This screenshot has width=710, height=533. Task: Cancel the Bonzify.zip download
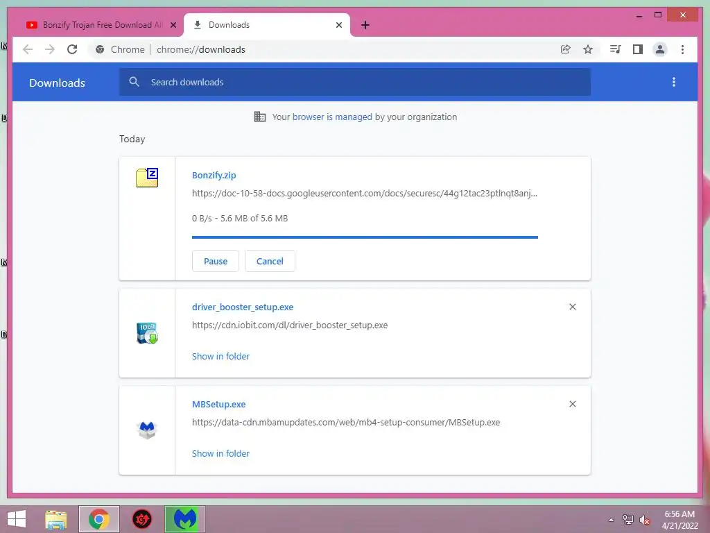[270, 261]
